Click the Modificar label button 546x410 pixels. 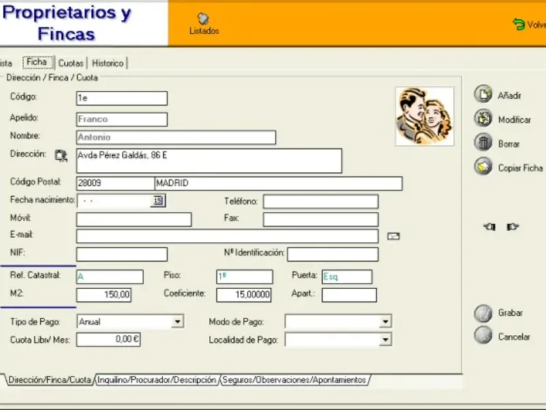(515, 120)
